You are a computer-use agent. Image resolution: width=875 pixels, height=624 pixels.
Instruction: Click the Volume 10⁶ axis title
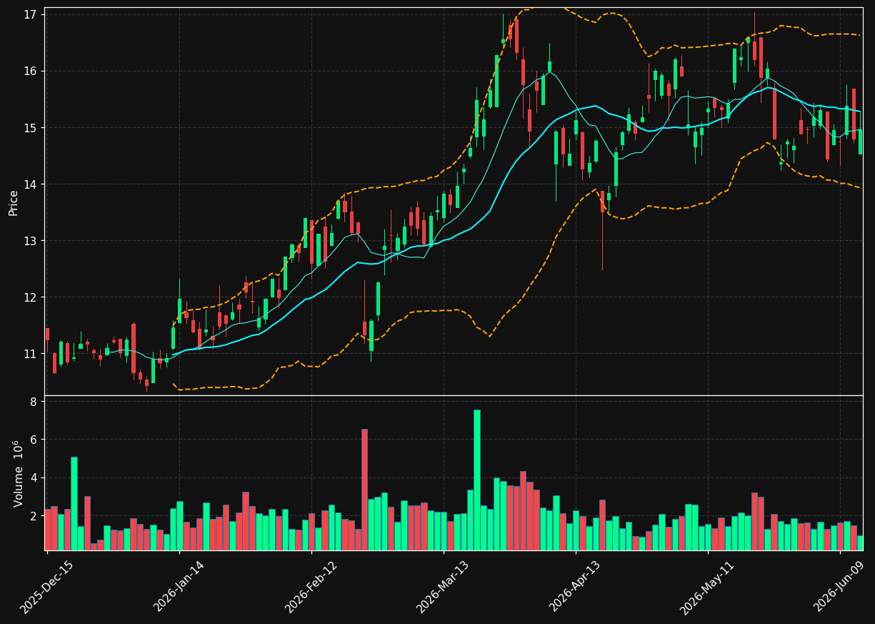click(18, 473)
